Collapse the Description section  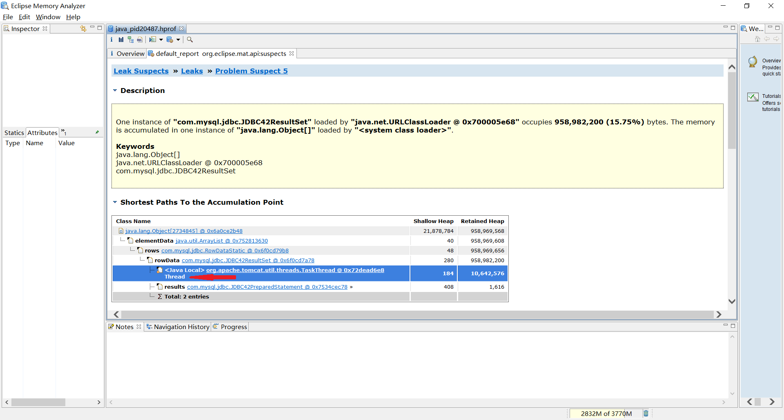115,91
